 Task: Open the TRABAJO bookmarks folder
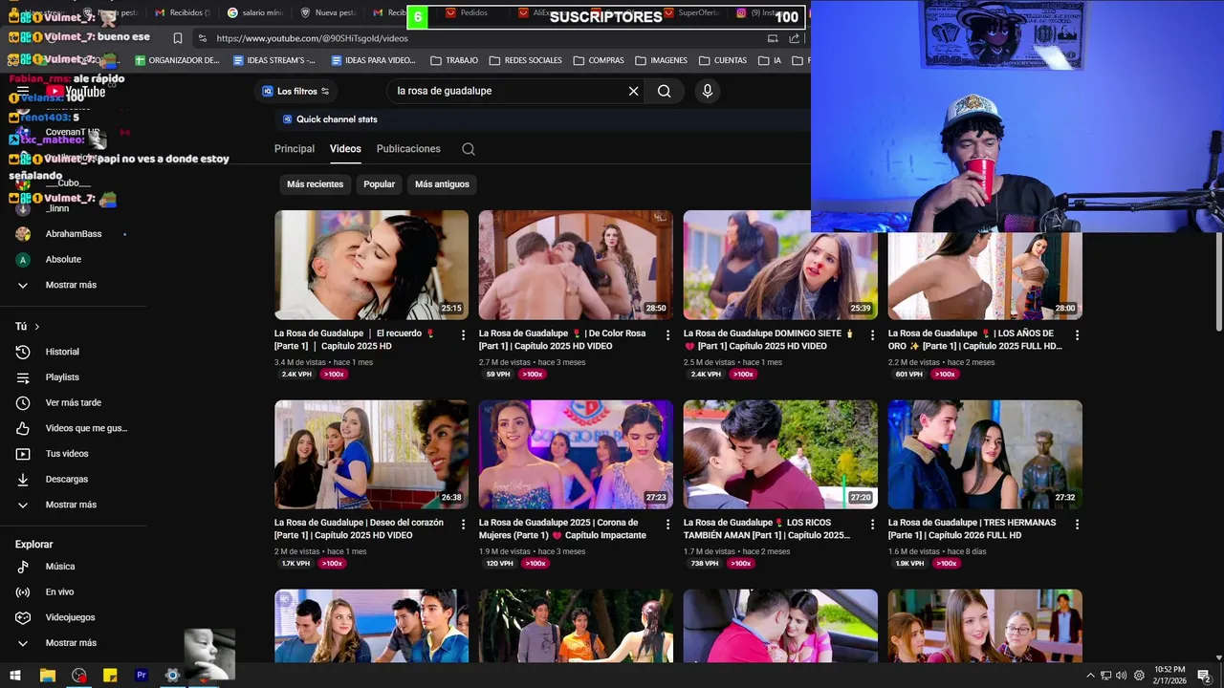point(454,60)
